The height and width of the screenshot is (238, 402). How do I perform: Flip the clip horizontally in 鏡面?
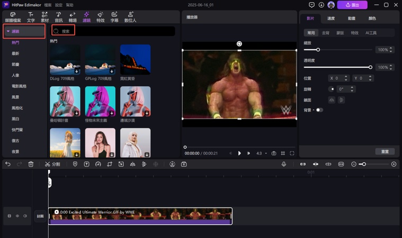coord(332,100)
